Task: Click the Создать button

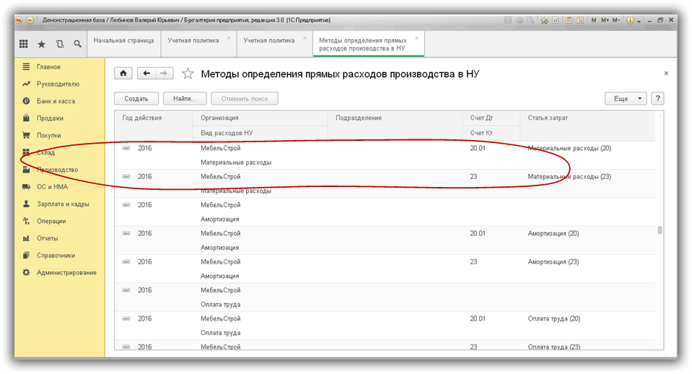Action: pyautogui.click(x=136, y=99)
